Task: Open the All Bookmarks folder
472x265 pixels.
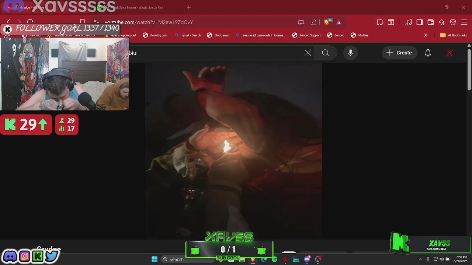Action: pos(454,35)
